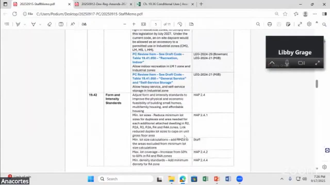The height and width of the screenshot is (185, 330).
Task: Switch to the 20250912-Dev-Reg-Amends tab
Action: [x=104, y=4]
